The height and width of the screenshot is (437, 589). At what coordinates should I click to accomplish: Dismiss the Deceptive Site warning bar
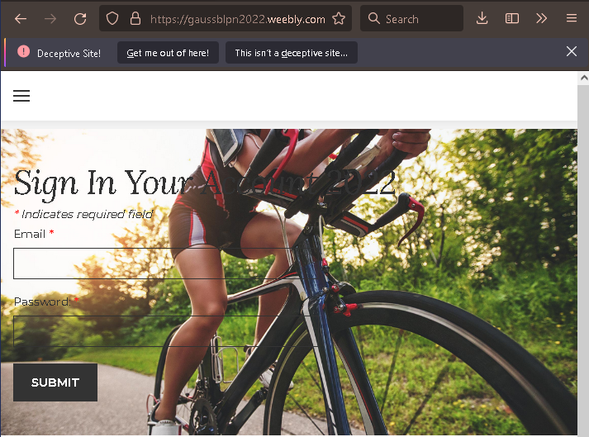click(572, 51)
